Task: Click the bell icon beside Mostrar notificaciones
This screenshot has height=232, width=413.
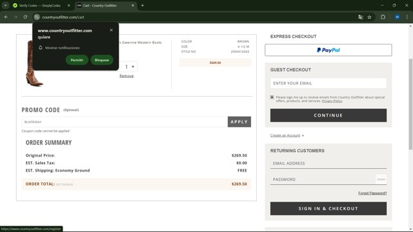Action: coord(40,48)
